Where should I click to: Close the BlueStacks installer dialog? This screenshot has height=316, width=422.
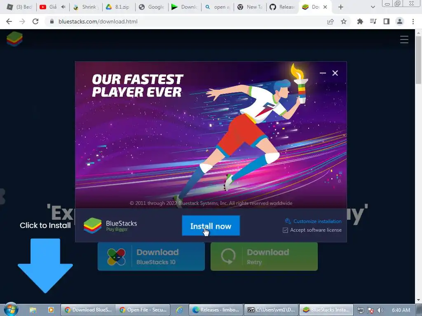(335, 73)
